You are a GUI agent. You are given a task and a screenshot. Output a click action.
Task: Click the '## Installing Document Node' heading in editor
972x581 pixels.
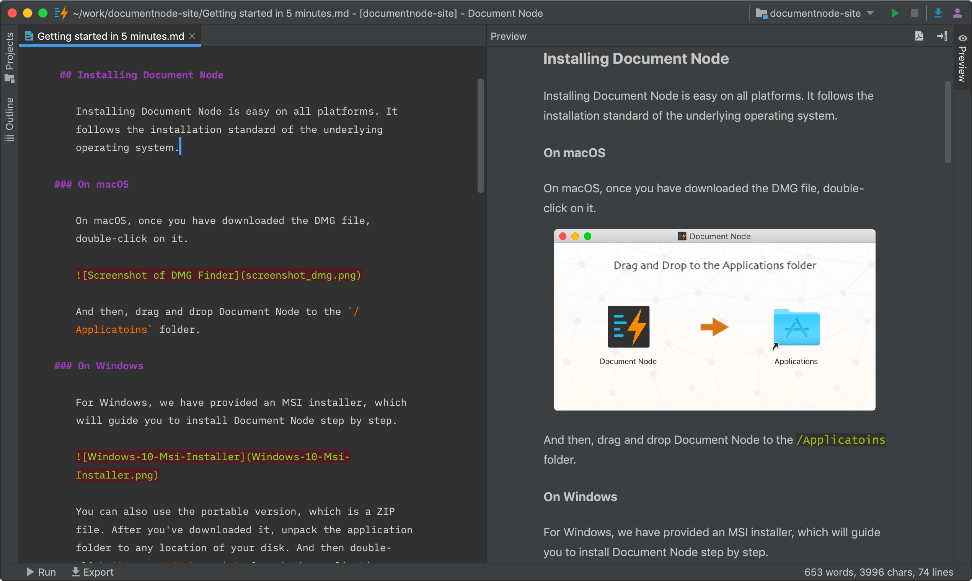coord(142,75)
